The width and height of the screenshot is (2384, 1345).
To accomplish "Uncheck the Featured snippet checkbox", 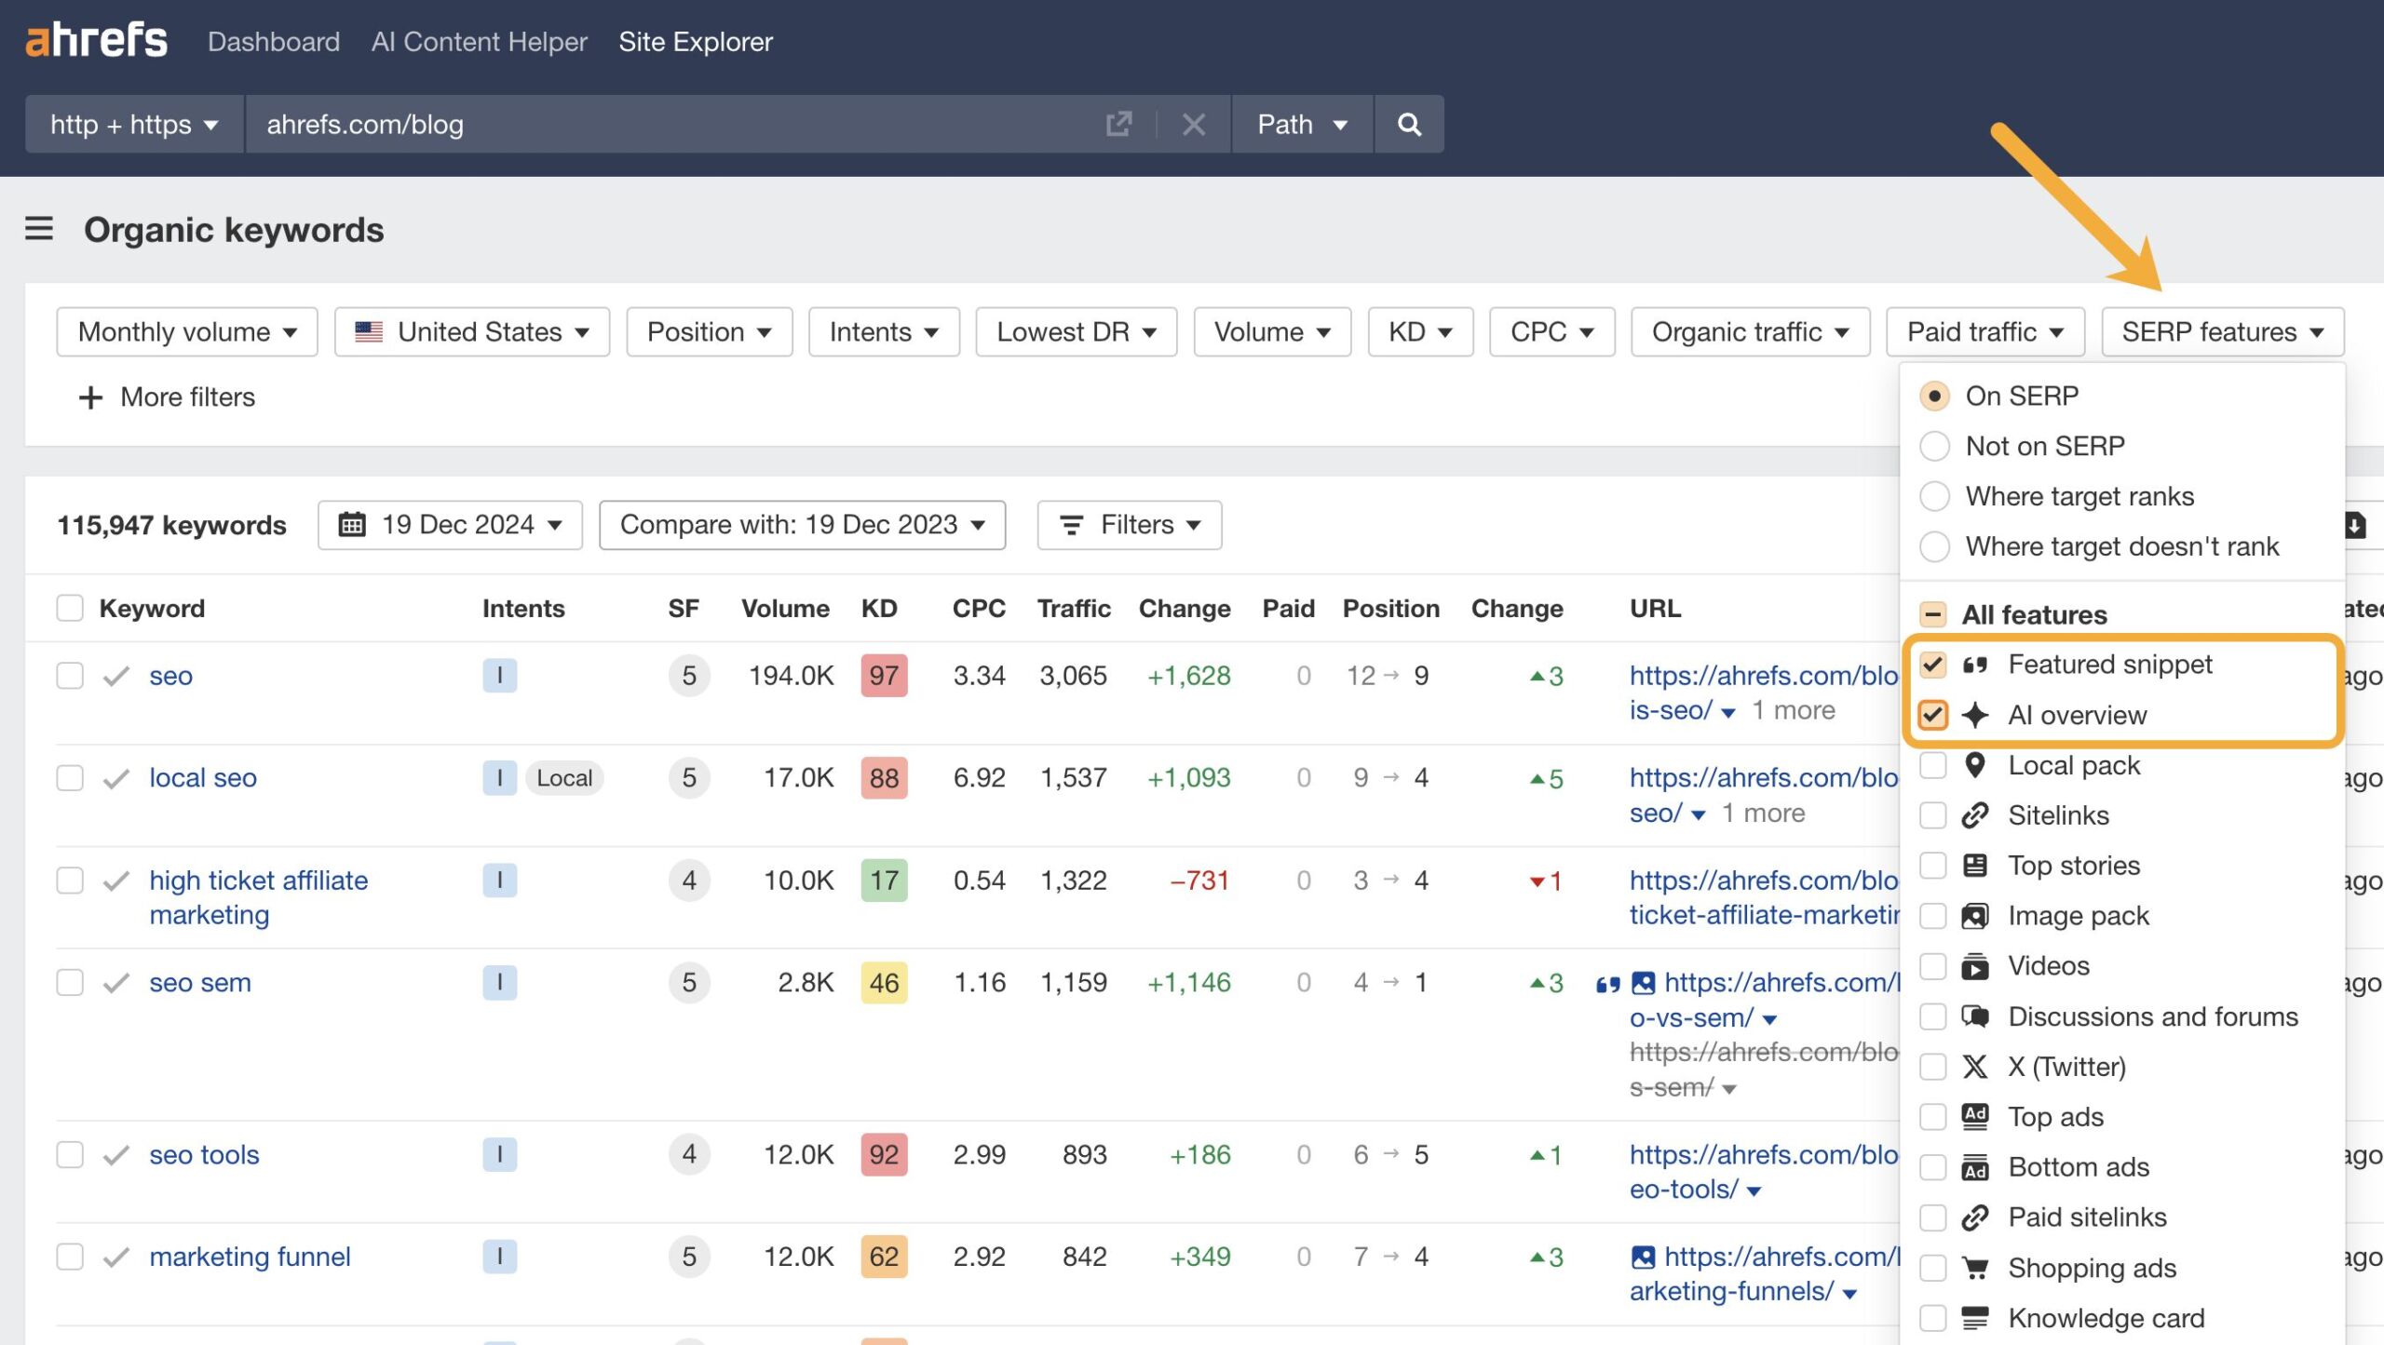I will [x=1933, y=665].
